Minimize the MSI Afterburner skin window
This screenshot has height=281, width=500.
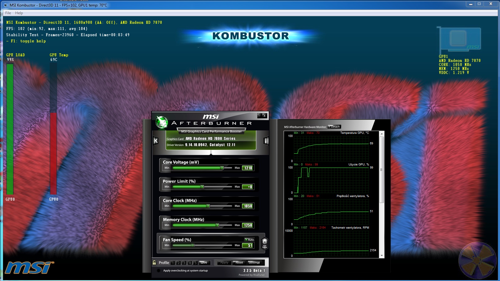tap(259, 116)
